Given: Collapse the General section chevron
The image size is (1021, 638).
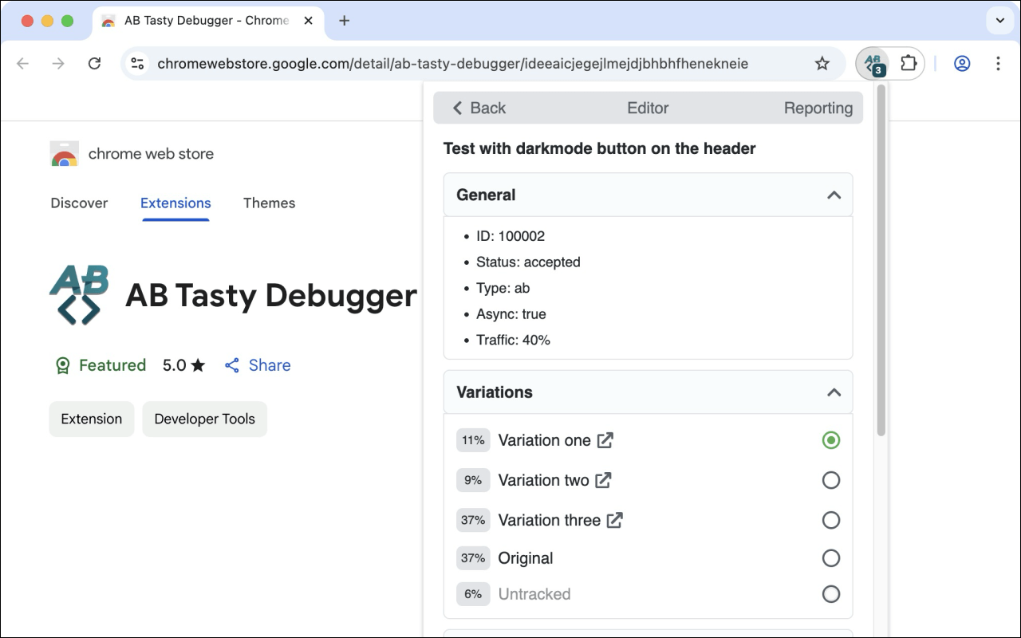Looking at the screenshot, I should coord(834,195).
